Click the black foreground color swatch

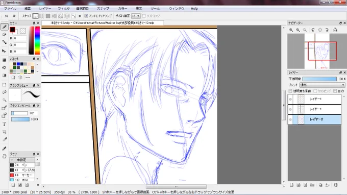(12, 30)
